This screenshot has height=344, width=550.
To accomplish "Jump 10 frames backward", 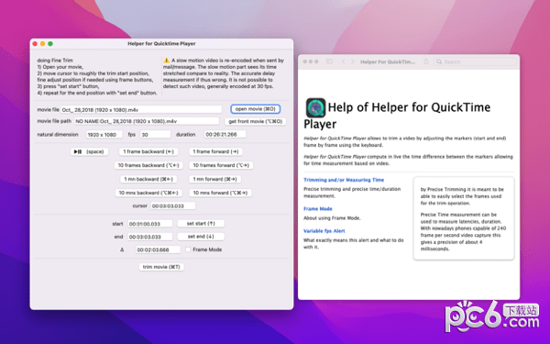I will (148, 165).
